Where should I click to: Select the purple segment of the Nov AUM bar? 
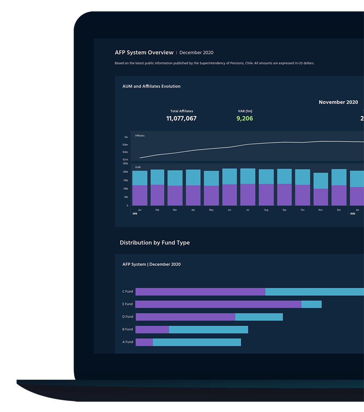click(321, 197)
